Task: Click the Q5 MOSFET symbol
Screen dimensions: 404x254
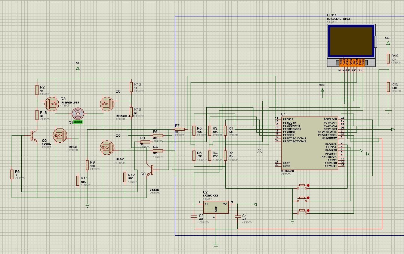Action: (x=107, y=147)
